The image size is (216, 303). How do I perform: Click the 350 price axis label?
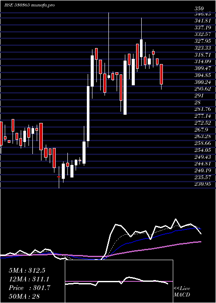pos(199,9)
